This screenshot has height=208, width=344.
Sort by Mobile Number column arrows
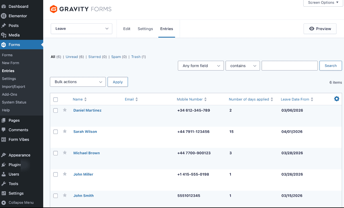pos(205,99)
